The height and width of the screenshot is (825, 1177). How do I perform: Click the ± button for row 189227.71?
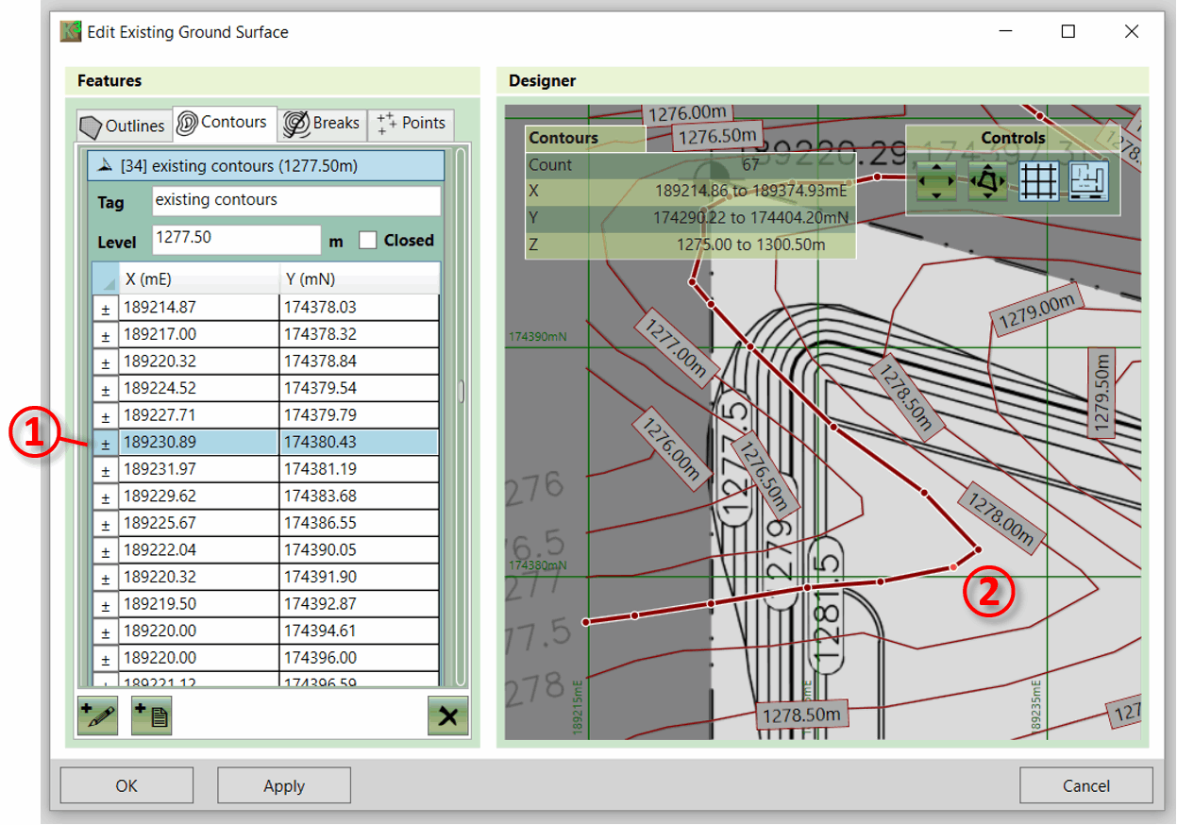click(106, 415)
